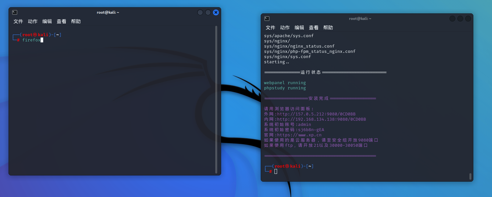Click the terminal icon in the right window's title bar
This screenshot has height=197, width=492.
[267, 19]
